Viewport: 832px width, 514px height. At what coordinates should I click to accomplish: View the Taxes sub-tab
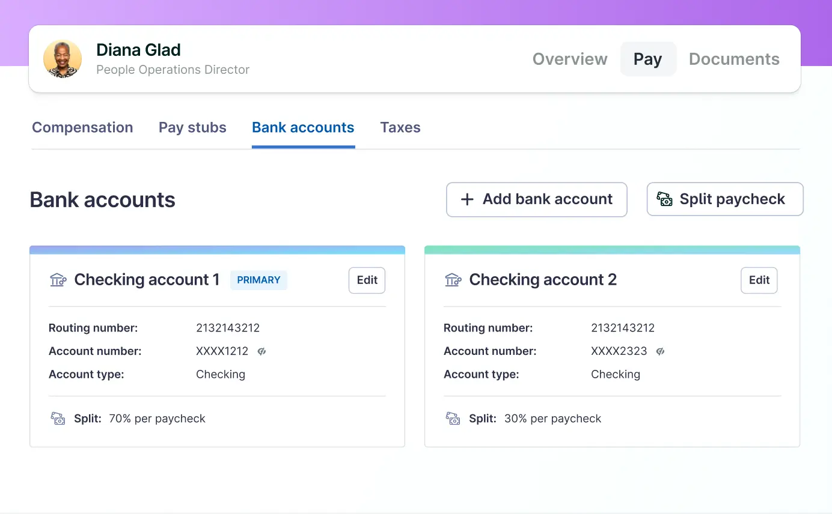click(400, 127)
